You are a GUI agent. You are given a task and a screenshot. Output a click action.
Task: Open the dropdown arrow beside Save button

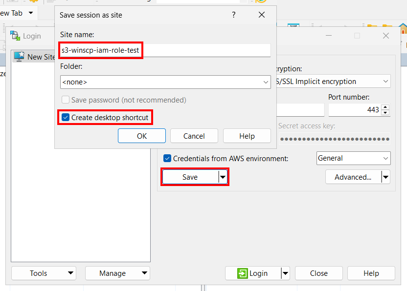point(223,177)
